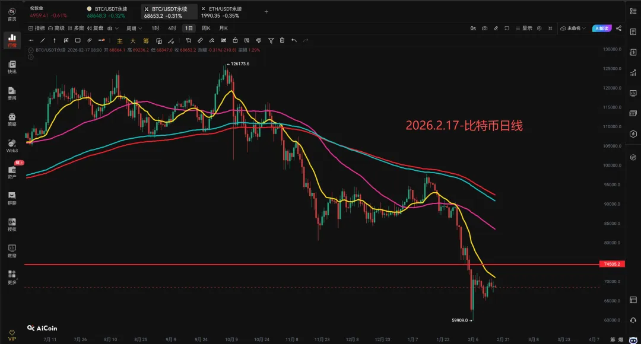Open the 策略 strategy sidebar icon
Image resolution: width=641 pixels, height=344 pixels.
click(12, 120)
